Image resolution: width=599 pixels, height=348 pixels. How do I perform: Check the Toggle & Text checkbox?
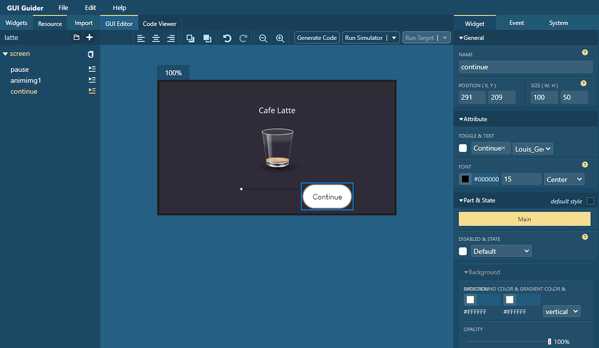point(463,148)
